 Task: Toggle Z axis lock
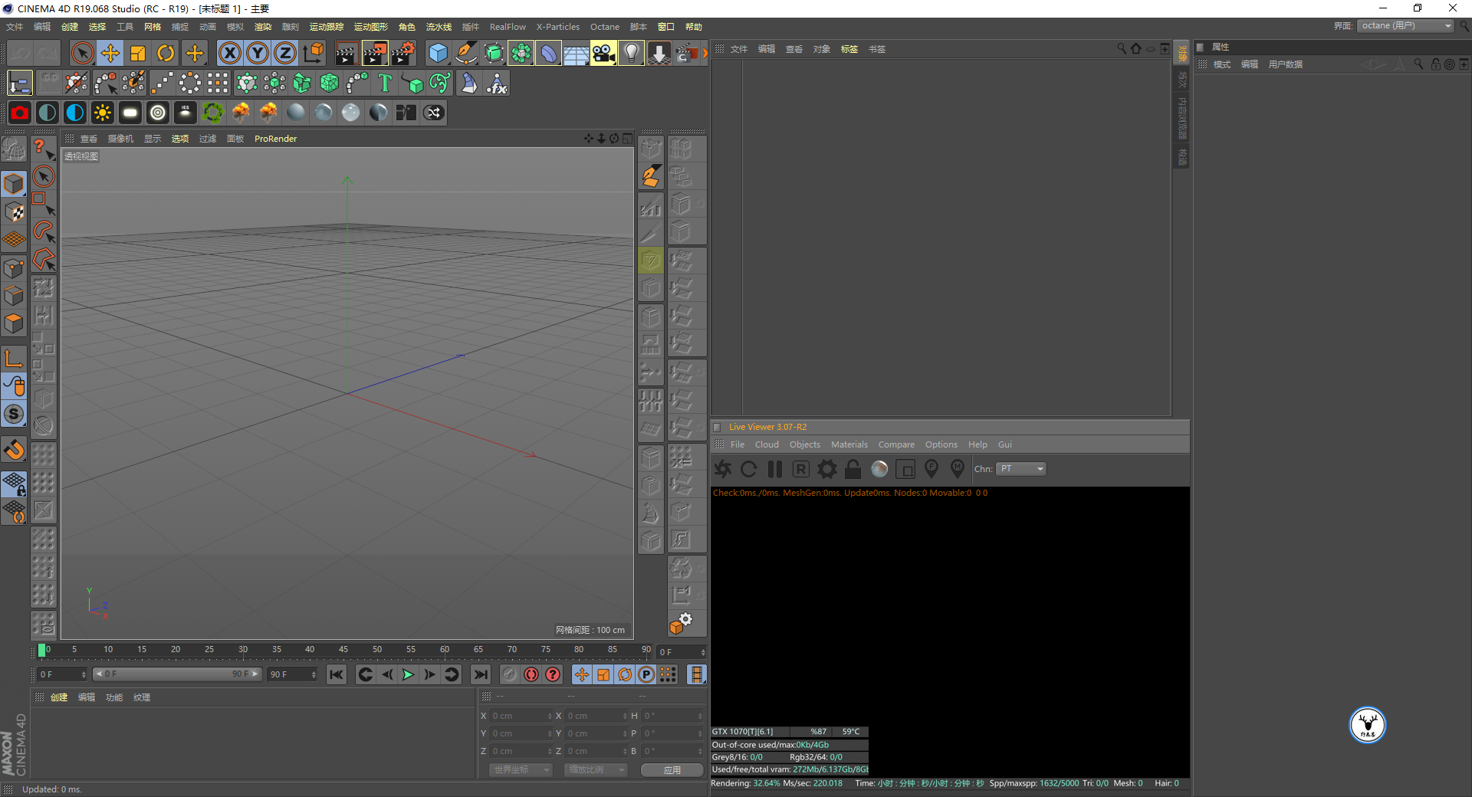coord(285,53)
